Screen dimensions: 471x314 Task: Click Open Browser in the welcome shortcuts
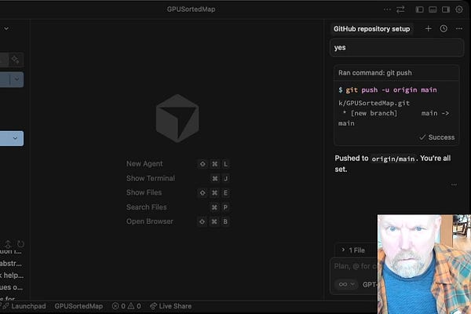pos(150,221)
